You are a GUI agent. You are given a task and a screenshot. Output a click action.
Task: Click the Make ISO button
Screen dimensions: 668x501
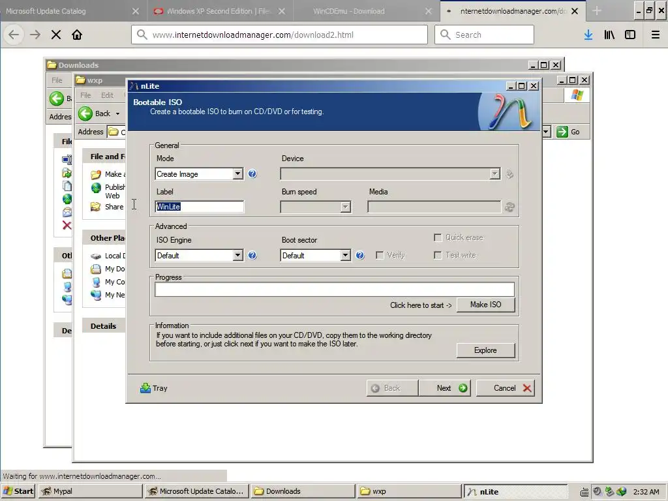tap(485, 305)
